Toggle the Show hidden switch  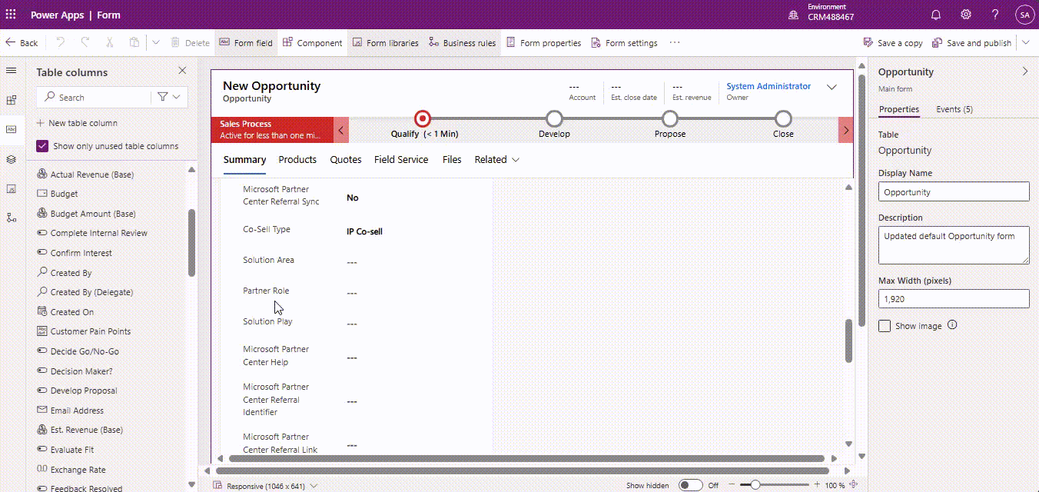click(x=690, y=485)
